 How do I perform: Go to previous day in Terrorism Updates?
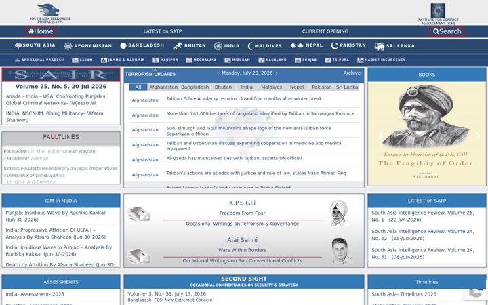point(218,73)
